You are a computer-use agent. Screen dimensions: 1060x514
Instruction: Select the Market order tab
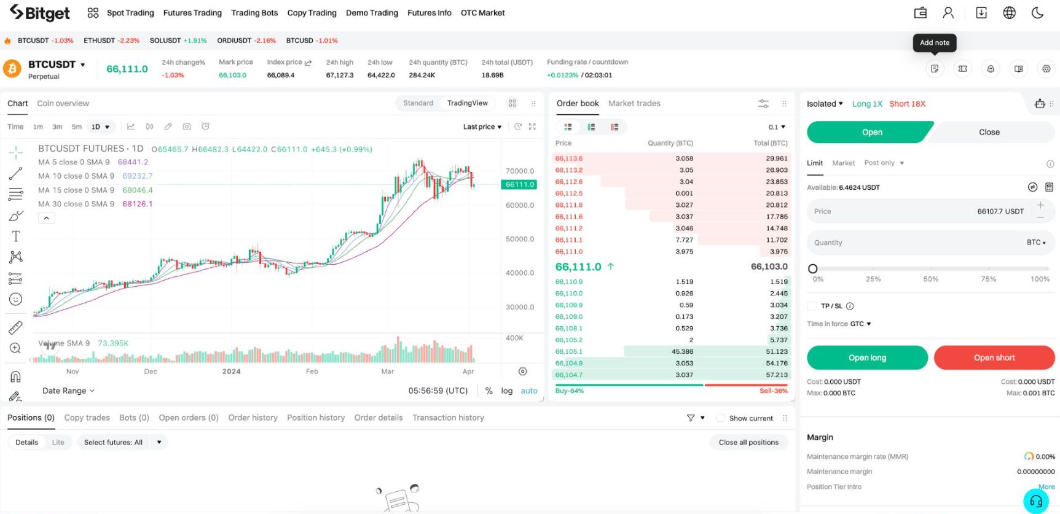843,163
